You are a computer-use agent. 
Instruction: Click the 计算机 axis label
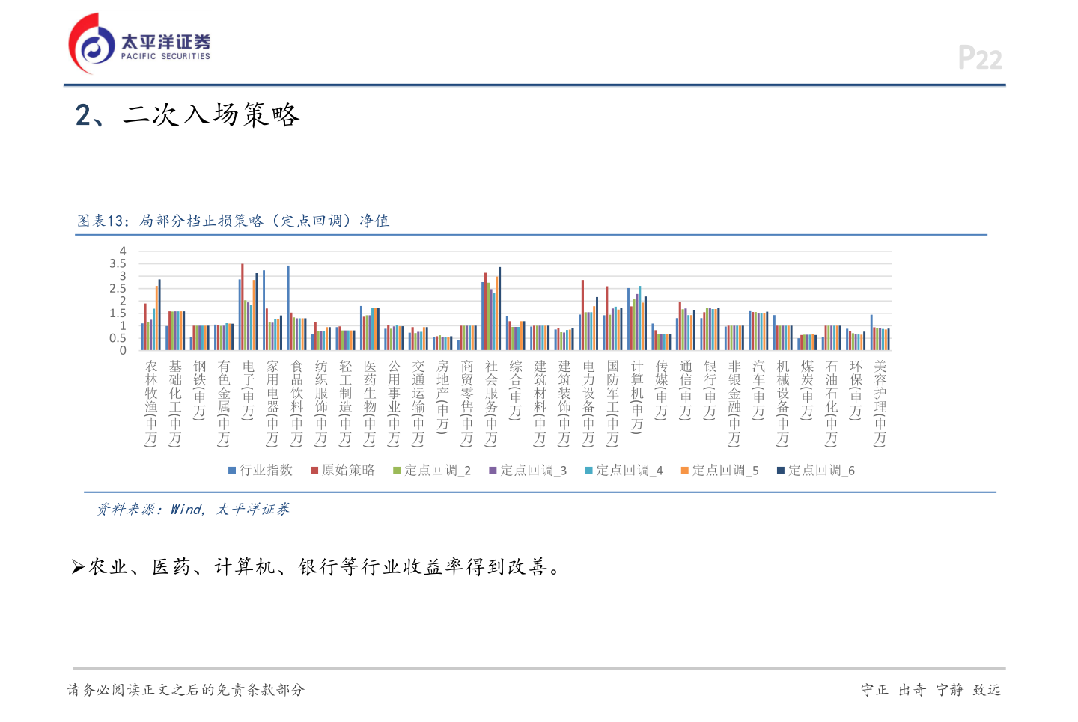637,397
